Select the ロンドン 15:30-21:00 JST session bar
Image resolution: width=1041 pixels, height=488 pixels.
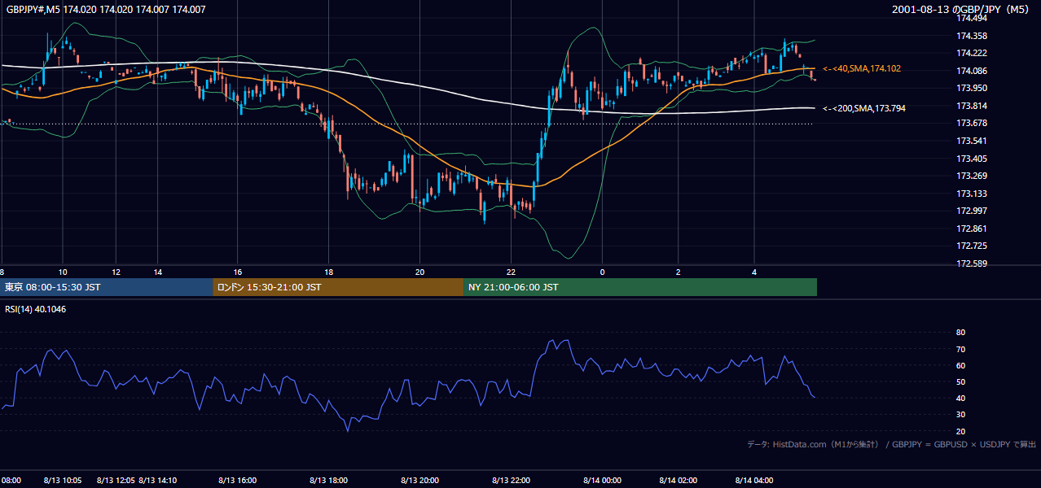[x=338, y=287]
